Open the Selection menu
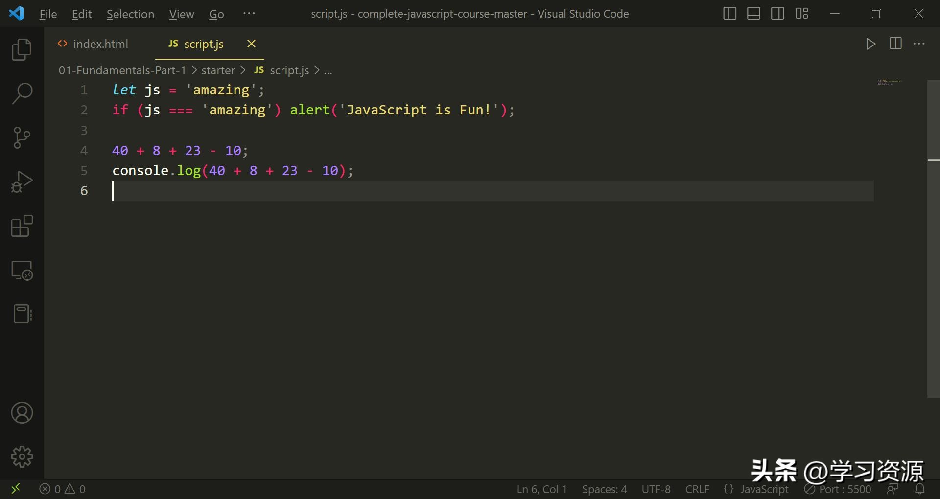 pos(130,14)
